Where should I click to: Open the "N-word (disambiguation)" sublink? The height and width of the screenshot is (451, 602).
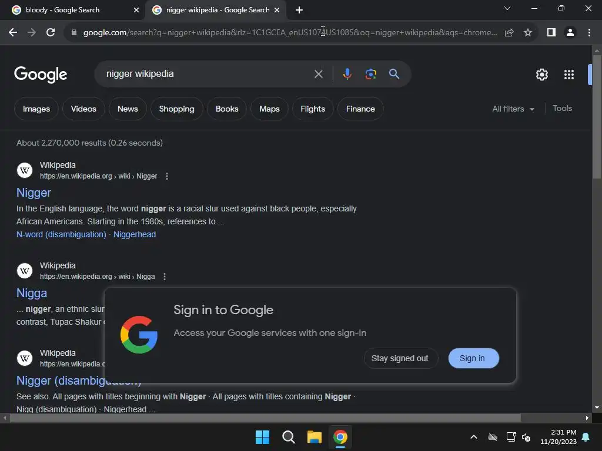pos(61,234)
